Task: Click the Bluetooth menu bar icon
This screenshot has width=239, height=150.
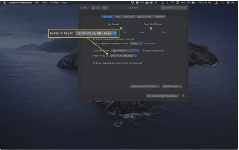Action: click(168, 3)
